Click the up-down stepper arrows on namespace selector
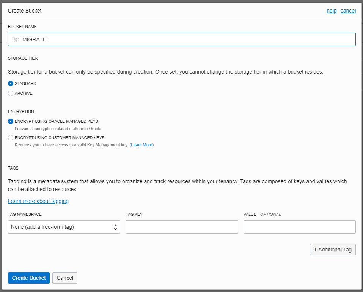This screenshot has width=363, height=292. (116, 226)
